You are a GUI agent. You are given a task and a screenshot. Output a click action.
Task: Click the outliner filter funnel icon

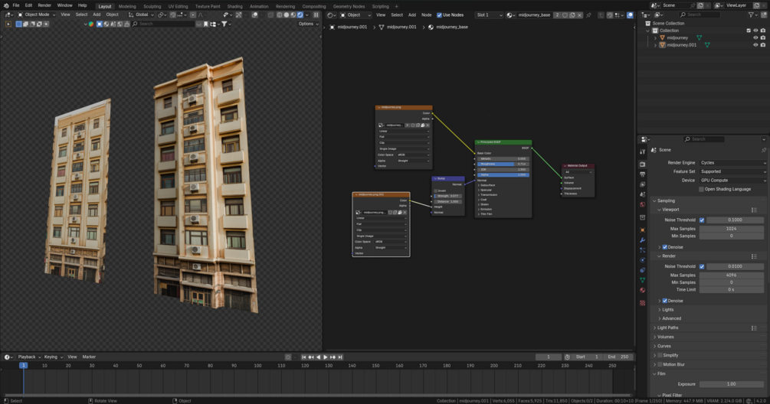coord(751,15)
